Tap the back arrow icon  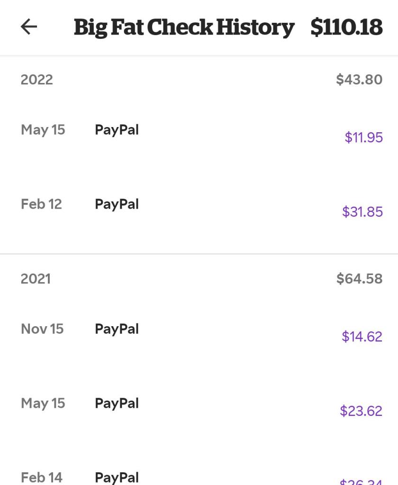point(29,27)
